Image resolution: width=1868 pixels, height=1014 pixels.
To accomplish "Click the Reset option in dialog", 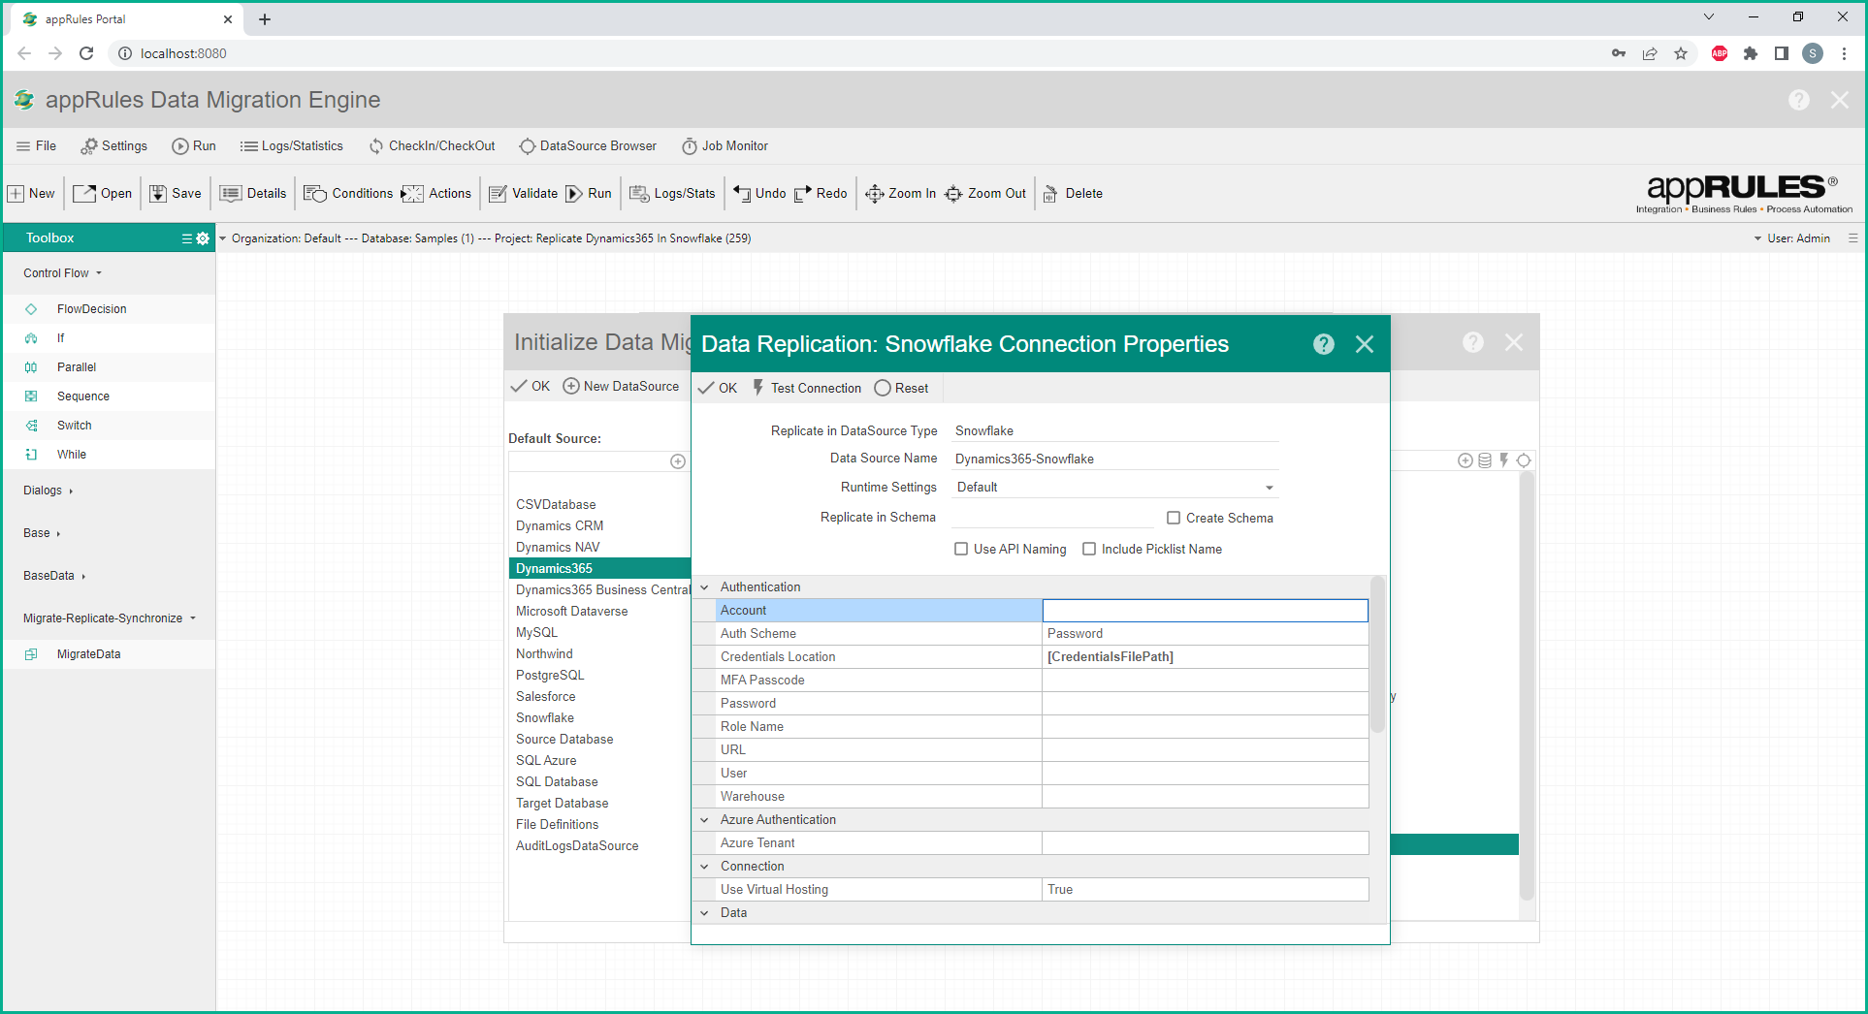I will 901,388.
